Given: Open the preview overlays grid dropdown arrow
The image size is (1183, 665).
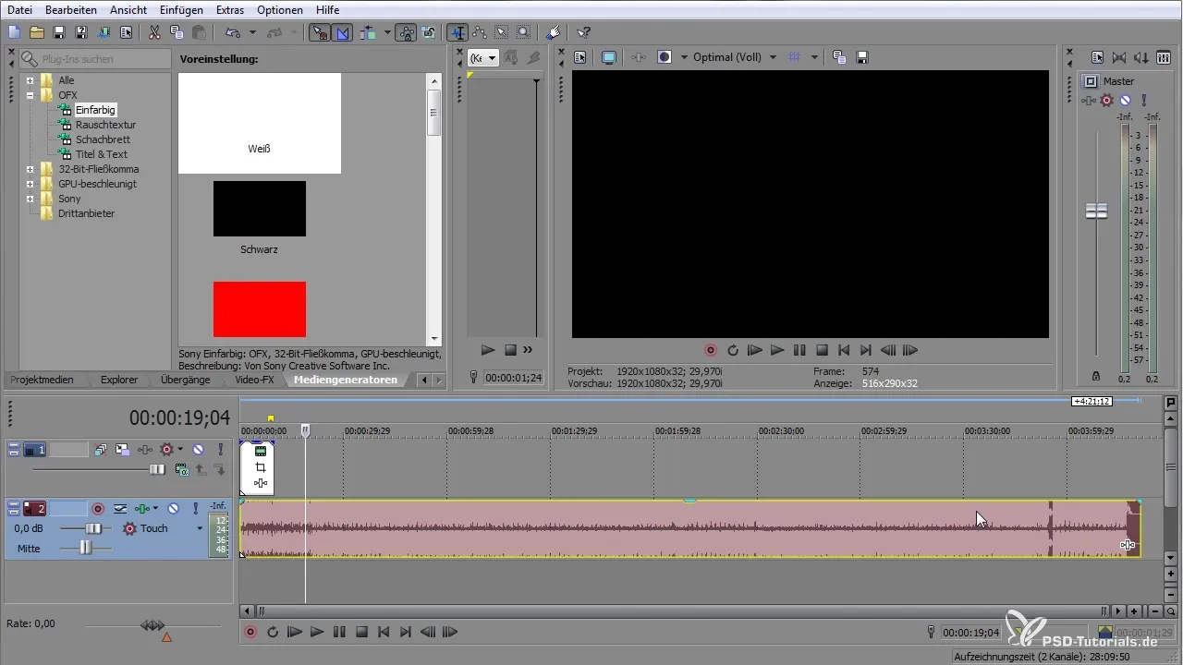Looking at the screenshot, I should click(814, 57).
